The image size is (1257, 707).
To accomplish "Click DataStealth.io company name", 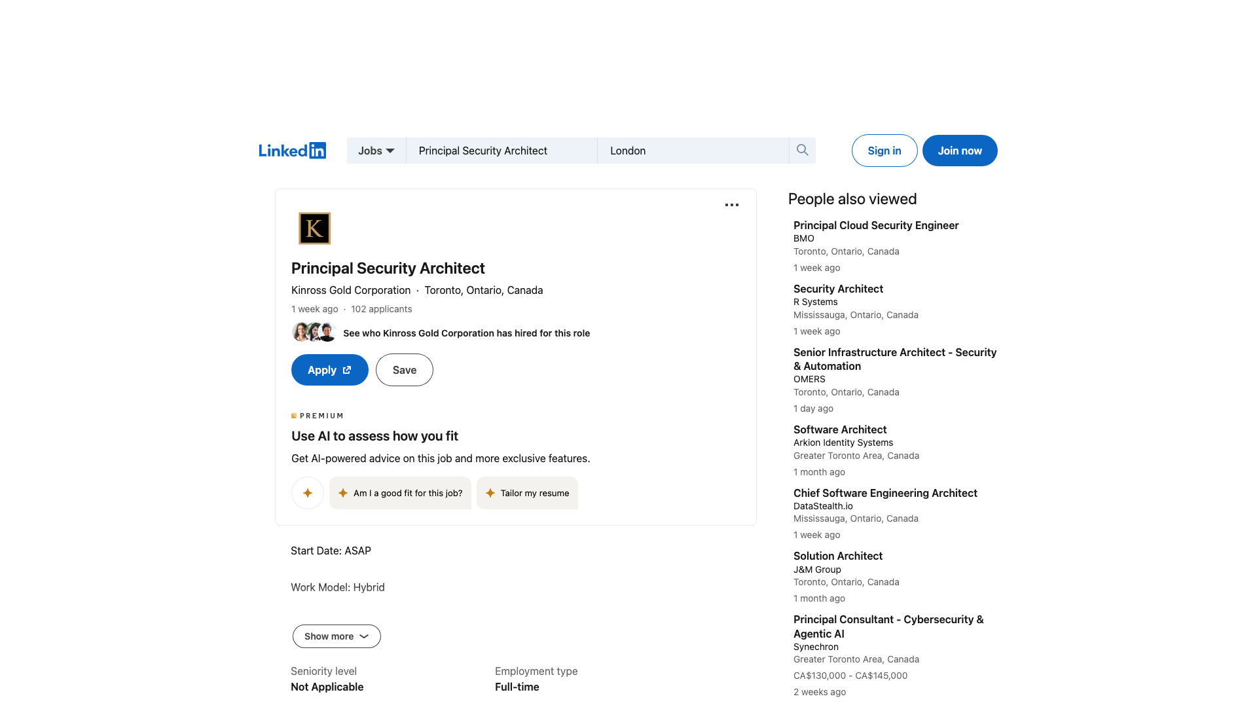I will [x=823, y=506].
